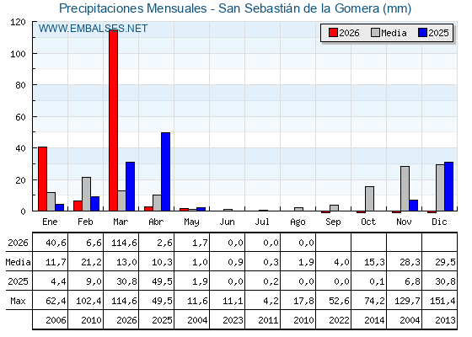This screenshot has width=472, height=337.
Task: Click the gray Media legend swatch
Action: 375,33
